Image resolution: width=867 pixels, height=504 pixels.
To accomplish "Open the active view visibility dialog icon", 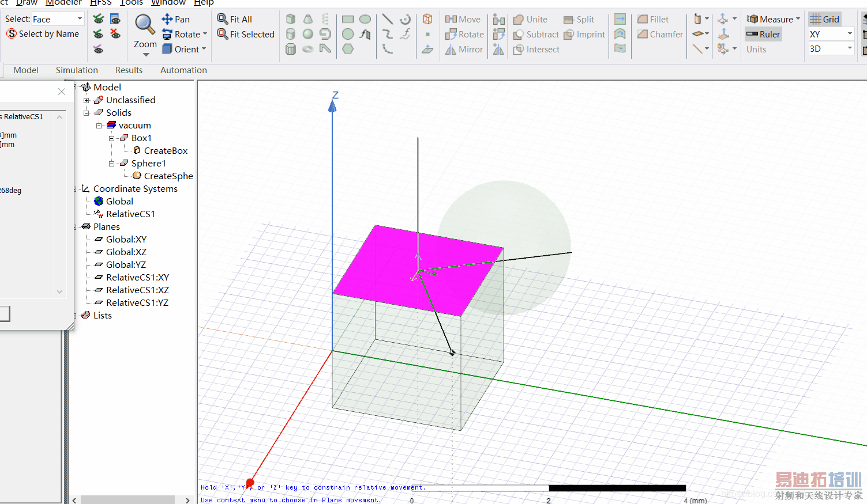I will point(115,19).
